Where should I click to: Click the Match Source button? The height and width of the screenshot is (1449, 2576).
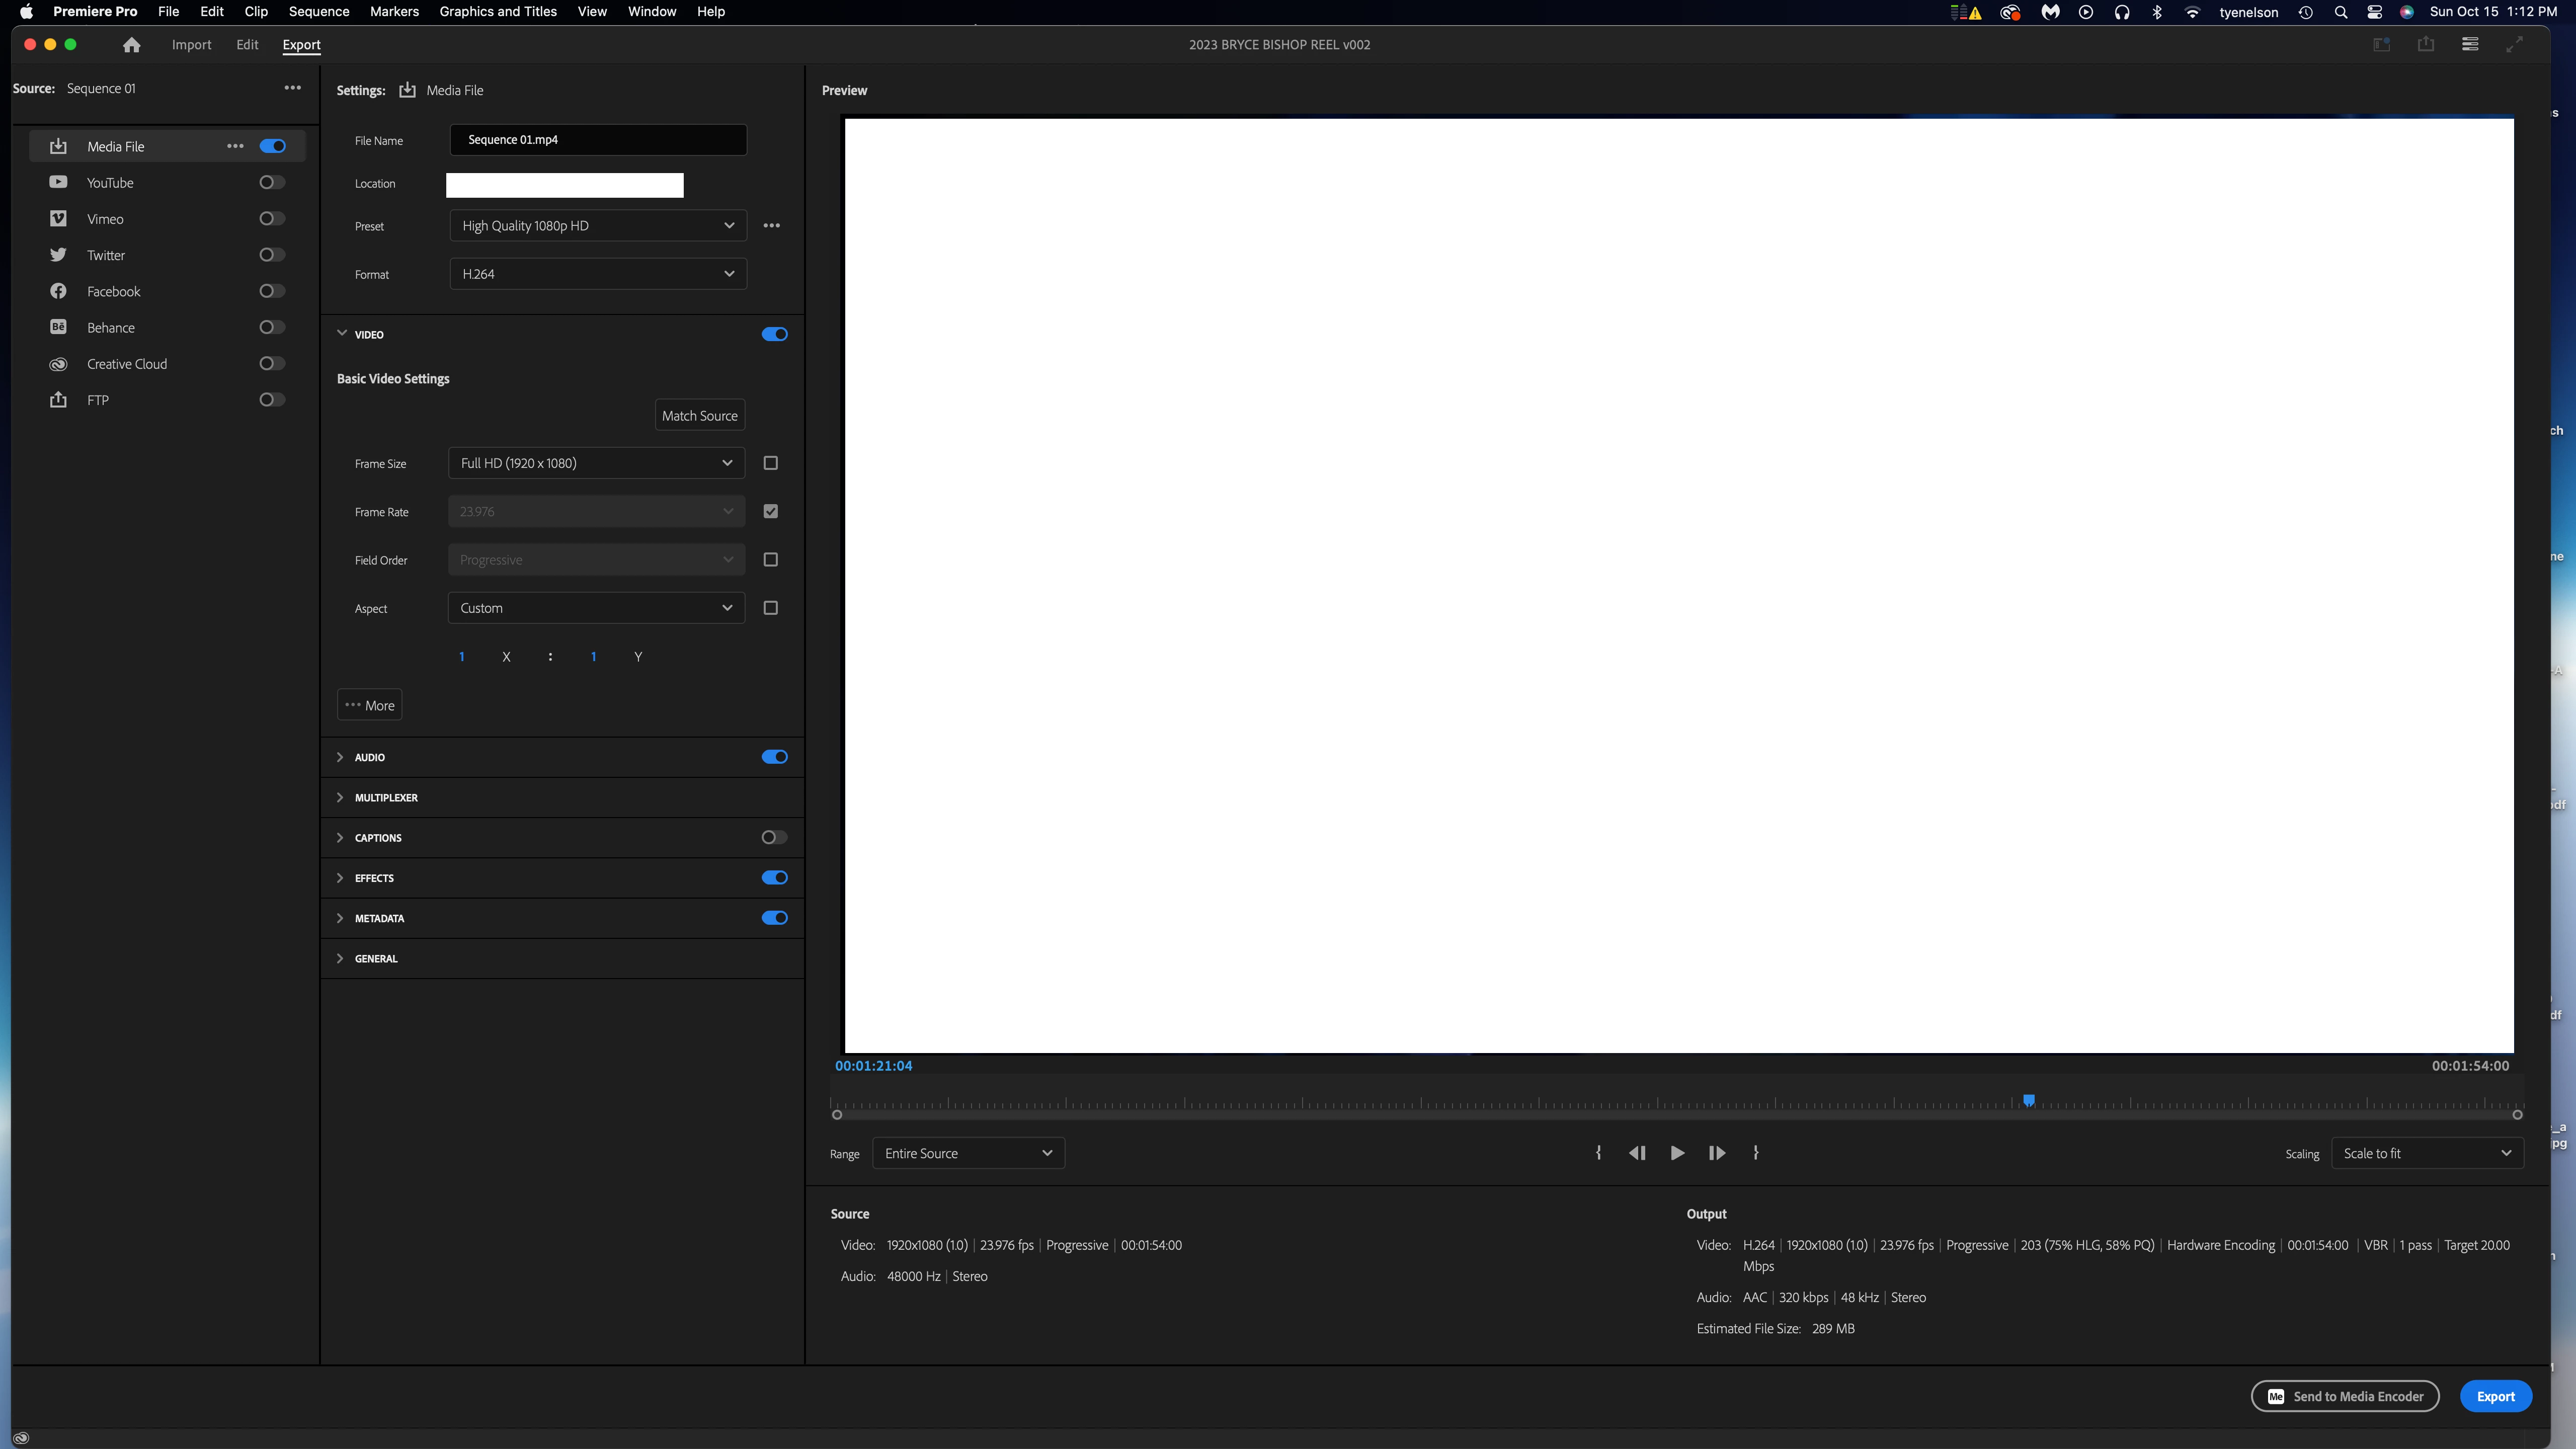click(x=699, y=416)
